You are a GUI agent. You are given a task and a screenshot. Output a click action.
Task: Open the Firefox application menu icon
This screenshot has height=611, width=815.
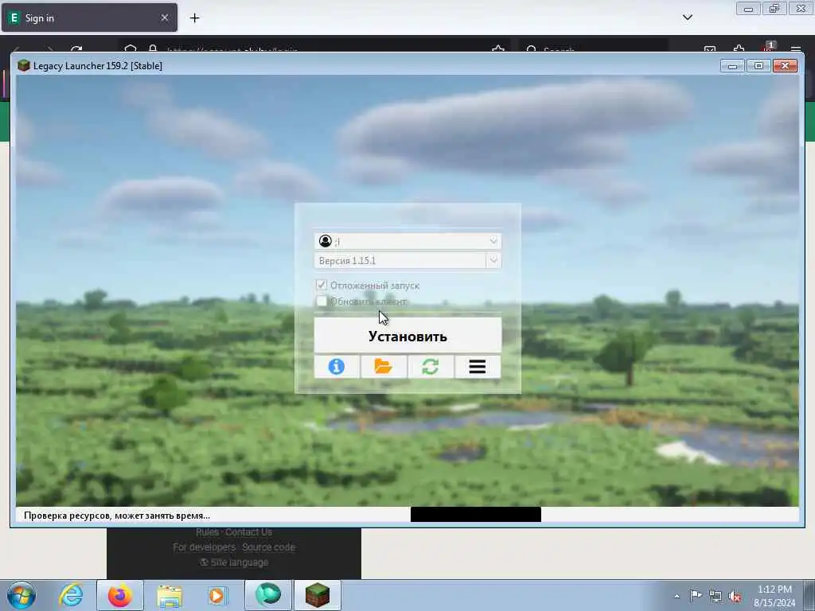coord(796,49)
